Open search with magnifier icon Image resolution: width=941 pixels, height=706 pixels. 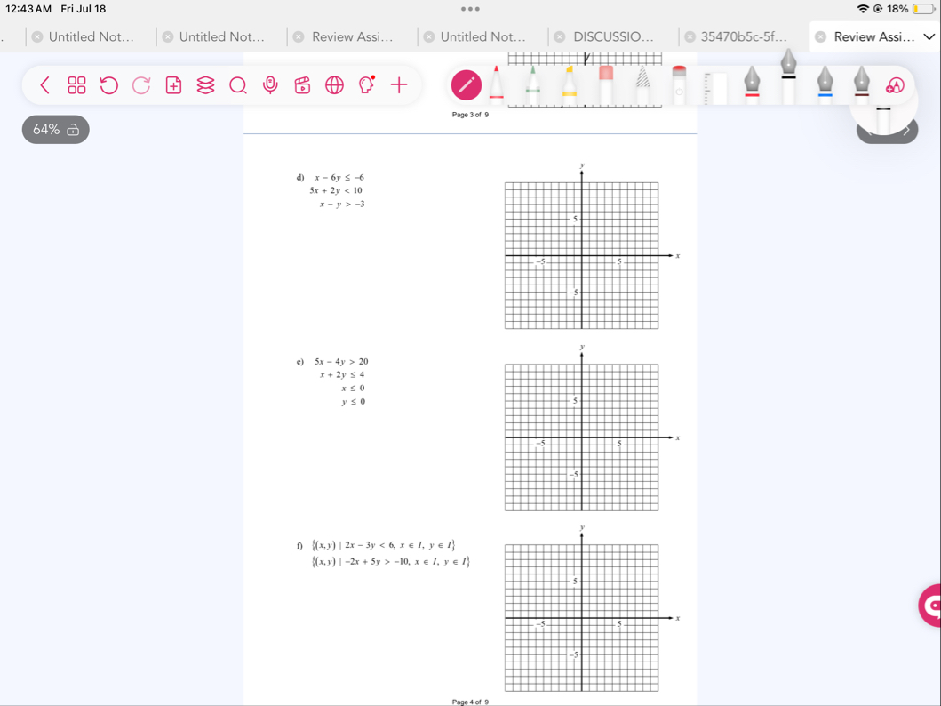(x=237, y=85)
